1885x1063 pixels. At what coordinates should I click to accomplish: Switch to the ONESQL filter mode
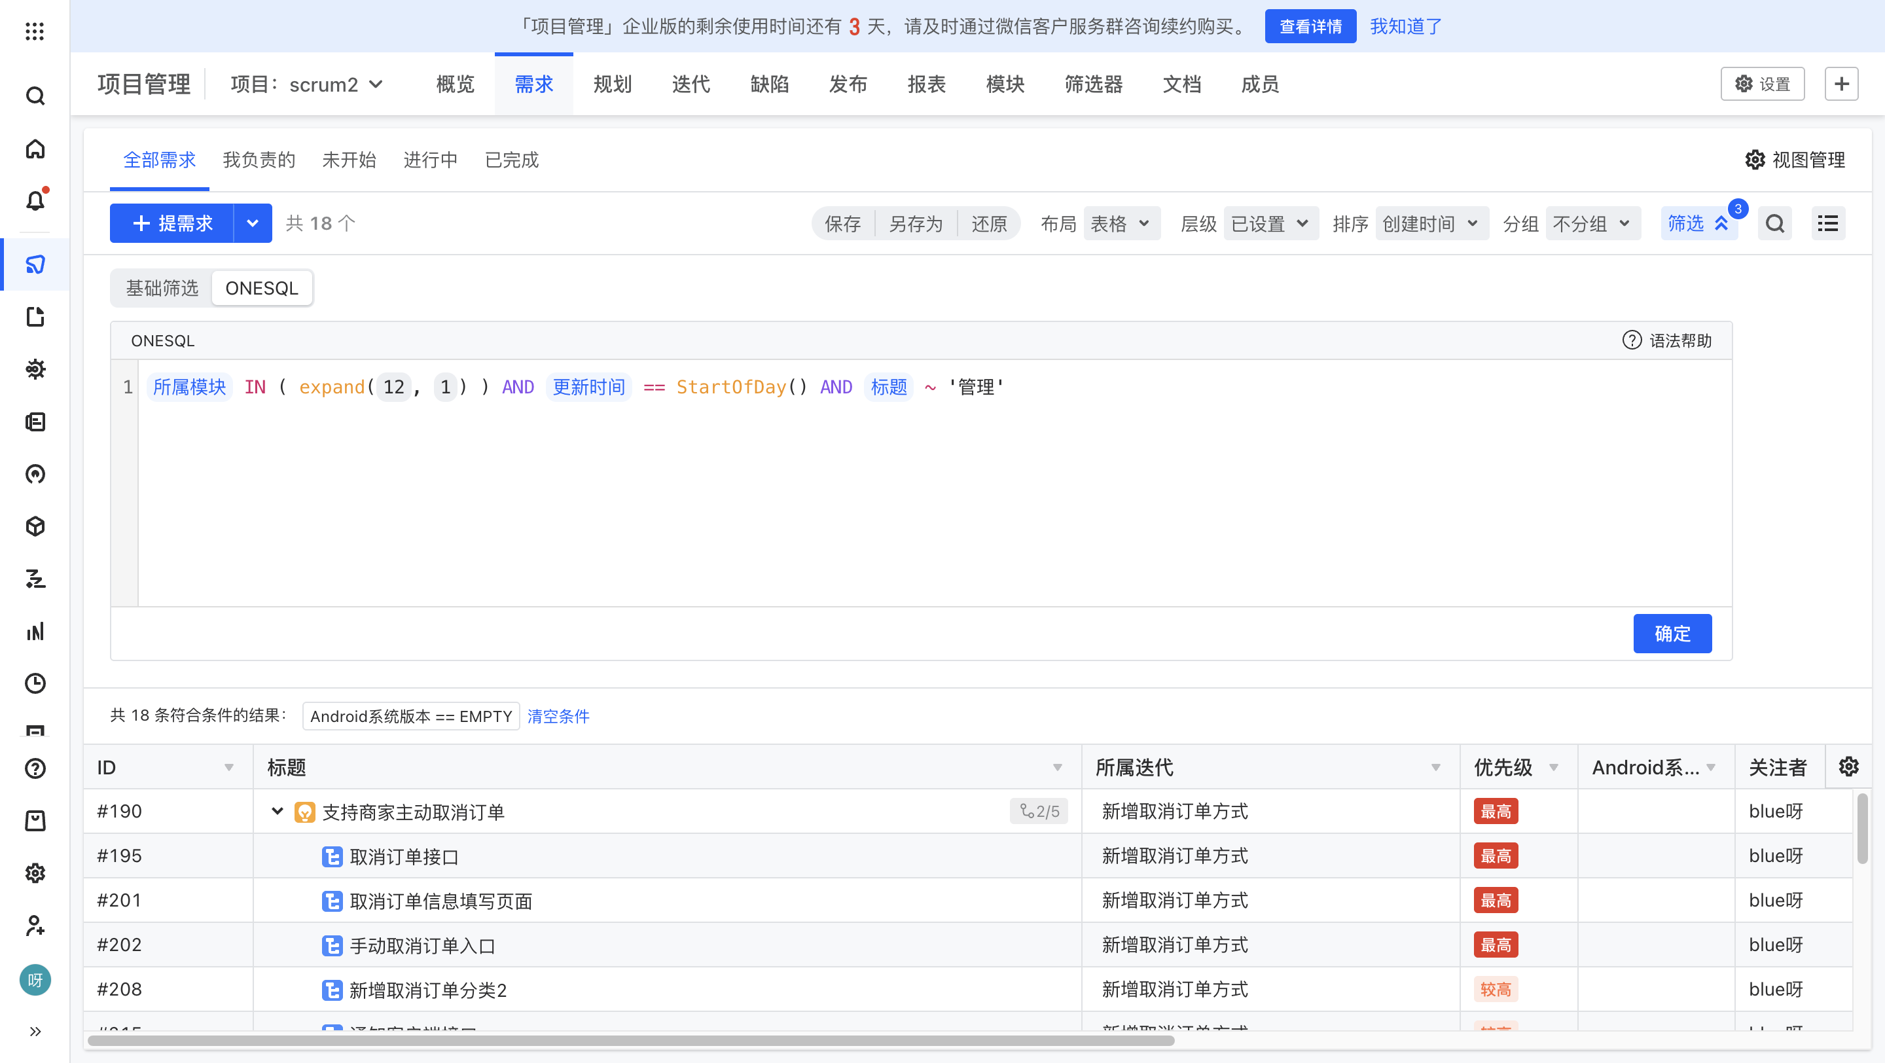261,287
